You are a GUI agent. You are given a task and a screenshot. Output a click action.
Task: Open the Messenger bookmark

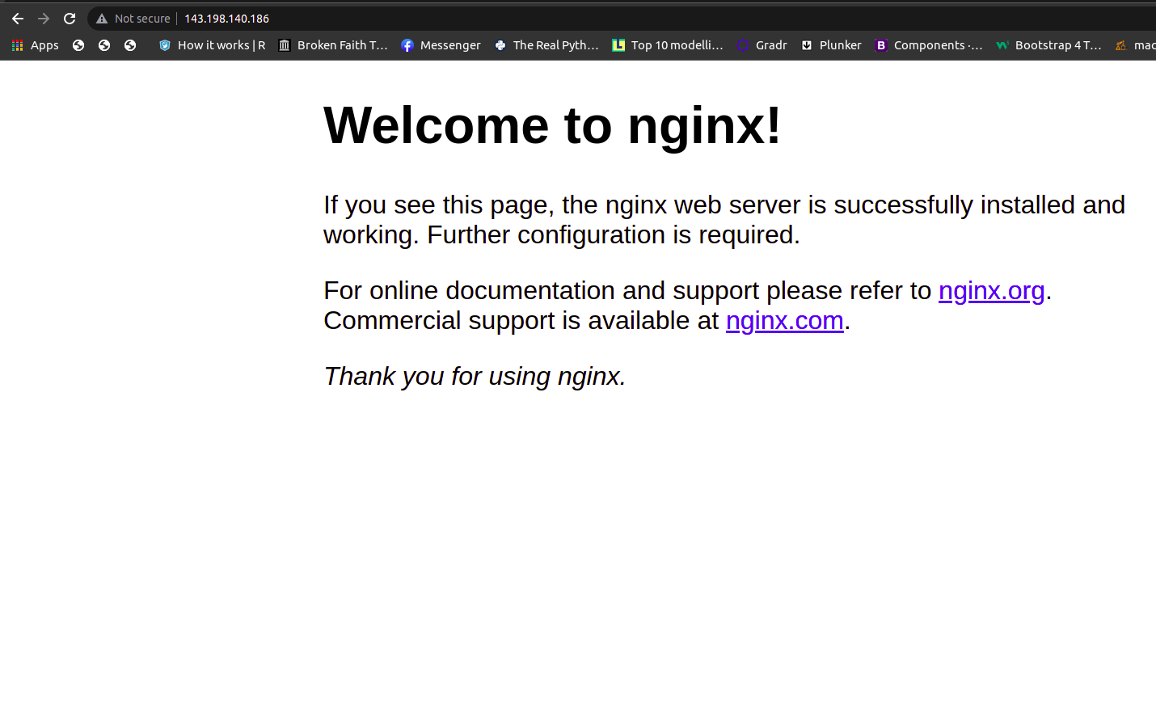(x=441, y=45)
